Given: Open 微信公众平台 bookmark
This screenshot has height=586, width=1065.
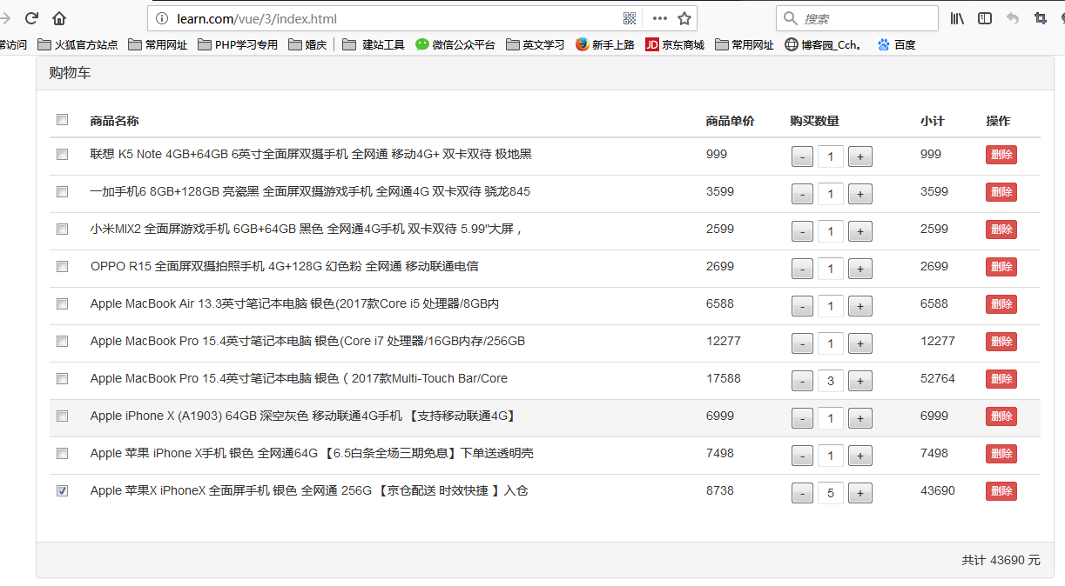Looking at the screenshot, I should (x=455, y=44).
